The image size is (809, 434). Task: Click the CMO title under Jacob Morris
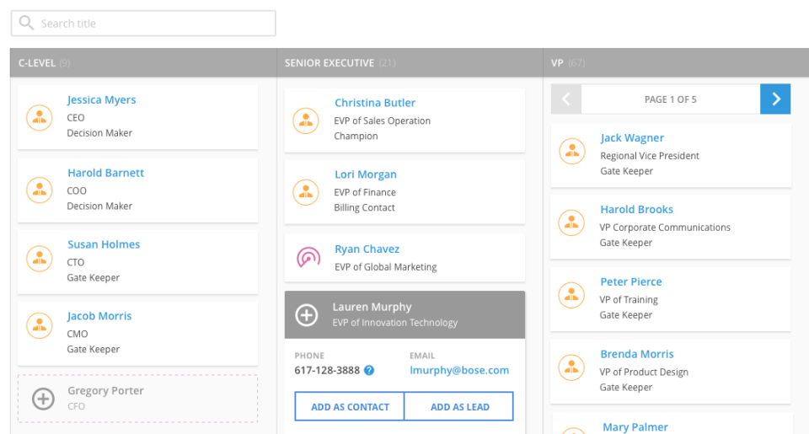click(x=78, y=334)
